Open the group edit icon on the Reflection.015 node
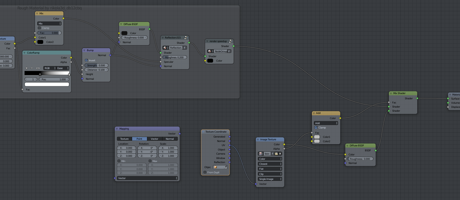The height and width of the screenshot is (200, 460). tap(186, 37)
